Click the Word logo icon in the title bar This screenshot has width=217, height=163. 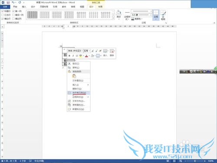(3, 3)
